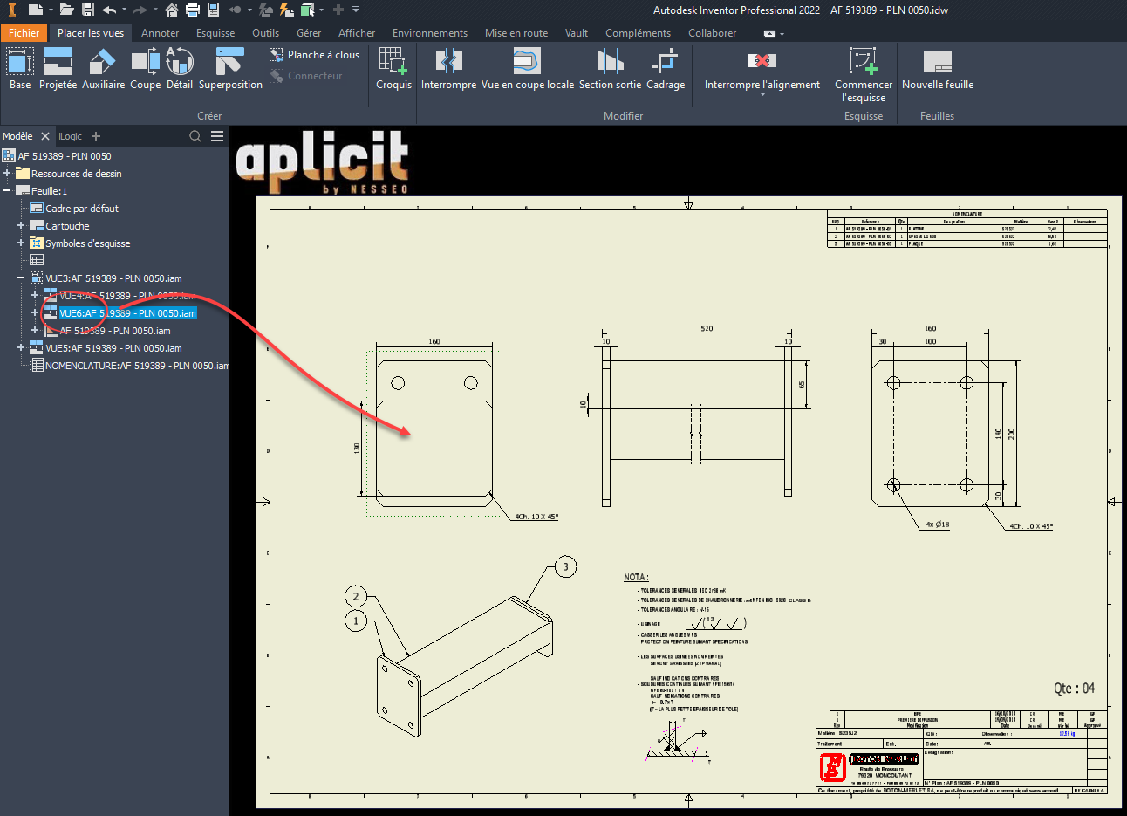Open the Interrompre l'alignement dropdown
Viewport: 1127px width, 816px height.
coord(762,94)
